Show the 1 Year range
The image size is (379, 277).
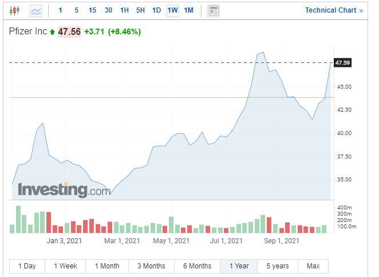click(239, 266)
